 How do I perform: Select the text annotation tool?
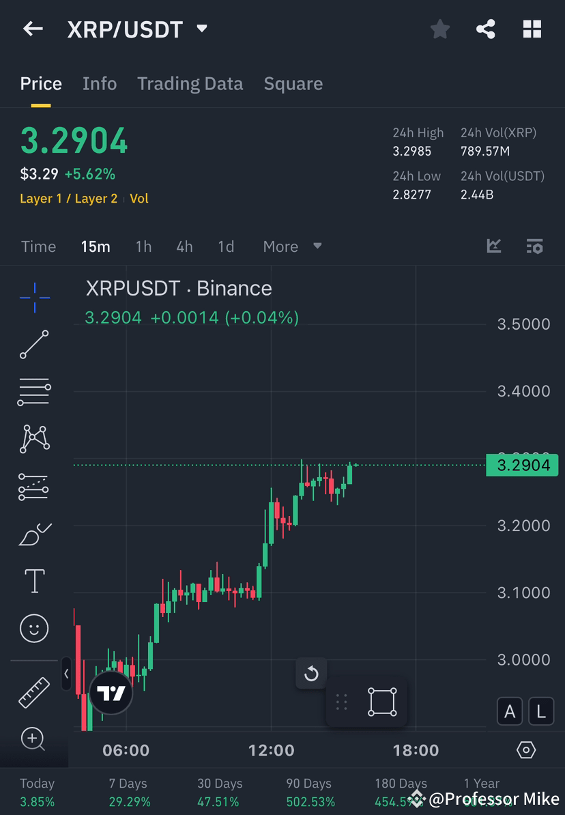34,580
